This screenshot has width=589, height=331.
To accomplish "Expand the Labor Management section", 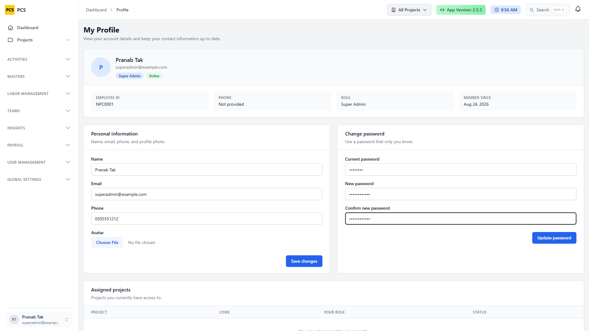I will click(x=39, y=93).
